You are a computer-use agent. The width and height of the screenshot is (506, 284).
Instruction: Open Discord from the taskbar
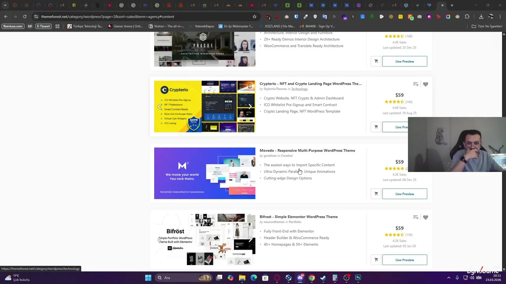click(x=300, y=278)
